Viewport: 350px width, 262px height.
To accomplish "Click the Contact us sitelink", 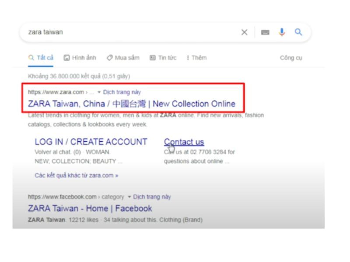I will [184, 142].
